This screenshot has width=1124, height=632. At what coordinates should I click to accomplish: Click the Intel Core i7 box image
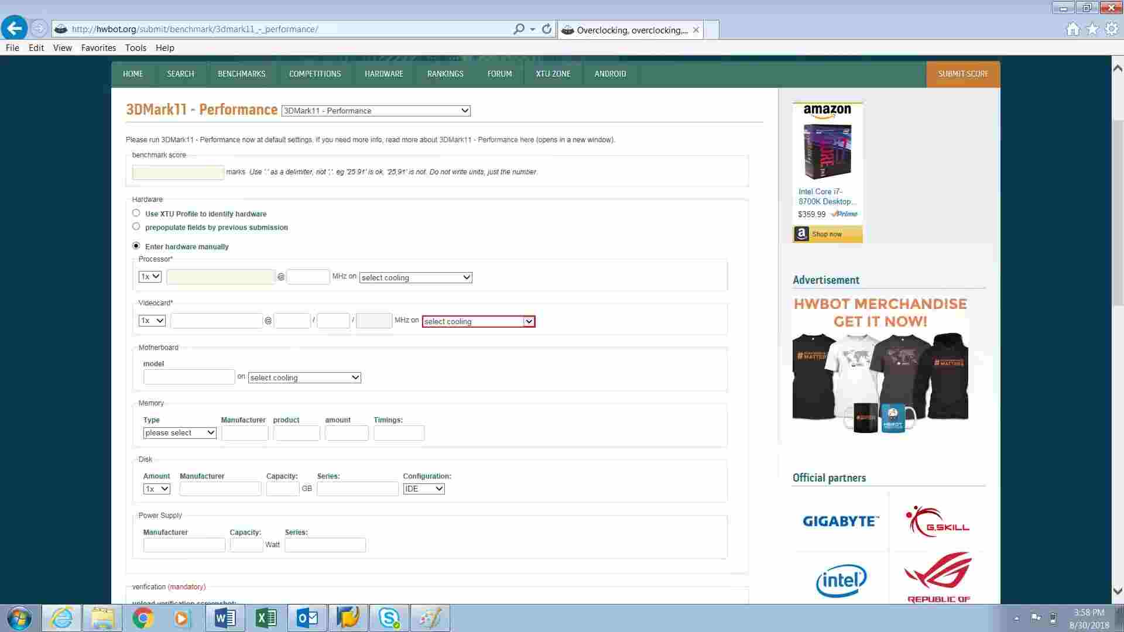827,152
